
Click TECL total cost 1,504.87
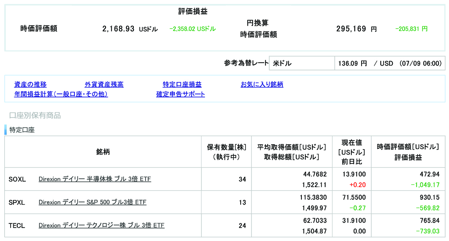tap(314, 231)
